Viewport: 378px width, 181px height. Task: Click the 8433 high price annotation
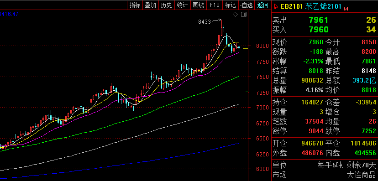click(x=205, y=22)
